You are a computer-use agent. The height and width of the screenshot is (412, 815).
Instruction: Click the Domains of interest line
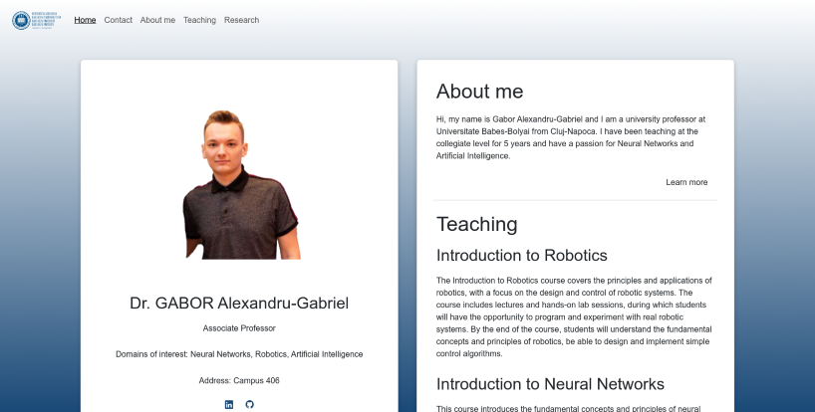239,354
